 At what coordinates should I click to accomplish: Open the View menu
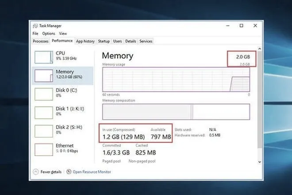[x=63, y=34]
